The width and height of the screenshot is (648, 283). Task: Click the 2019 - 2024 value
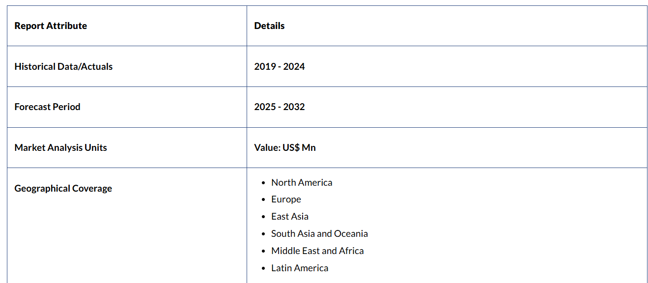click(x=279, y=67)
